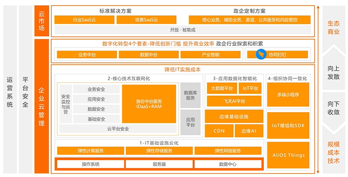The image size is (348, 177).
Task: Click the 数据库服务 gray block
Action: coord(190,95)
